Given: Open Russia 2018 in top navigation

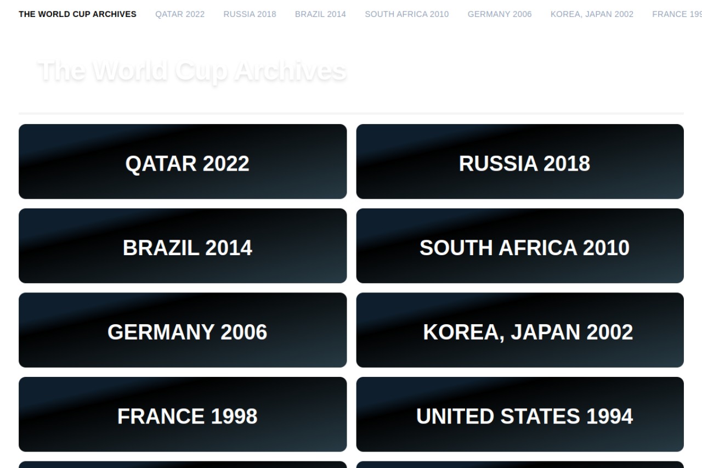Looking at the screenshot, I should [250, 14].
